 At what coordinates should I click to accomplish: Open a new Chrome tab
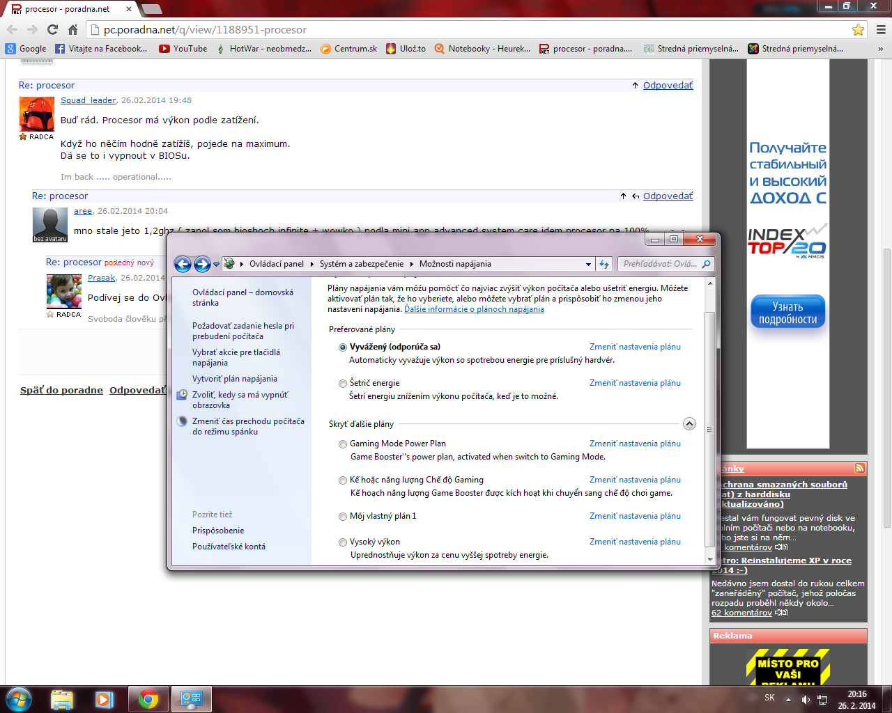[x=151, y=9]
